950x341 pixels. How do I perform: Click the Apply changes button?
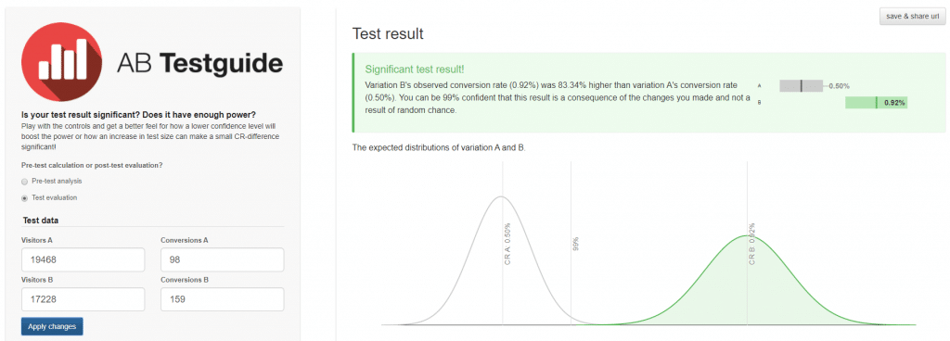tap(52, 326)
